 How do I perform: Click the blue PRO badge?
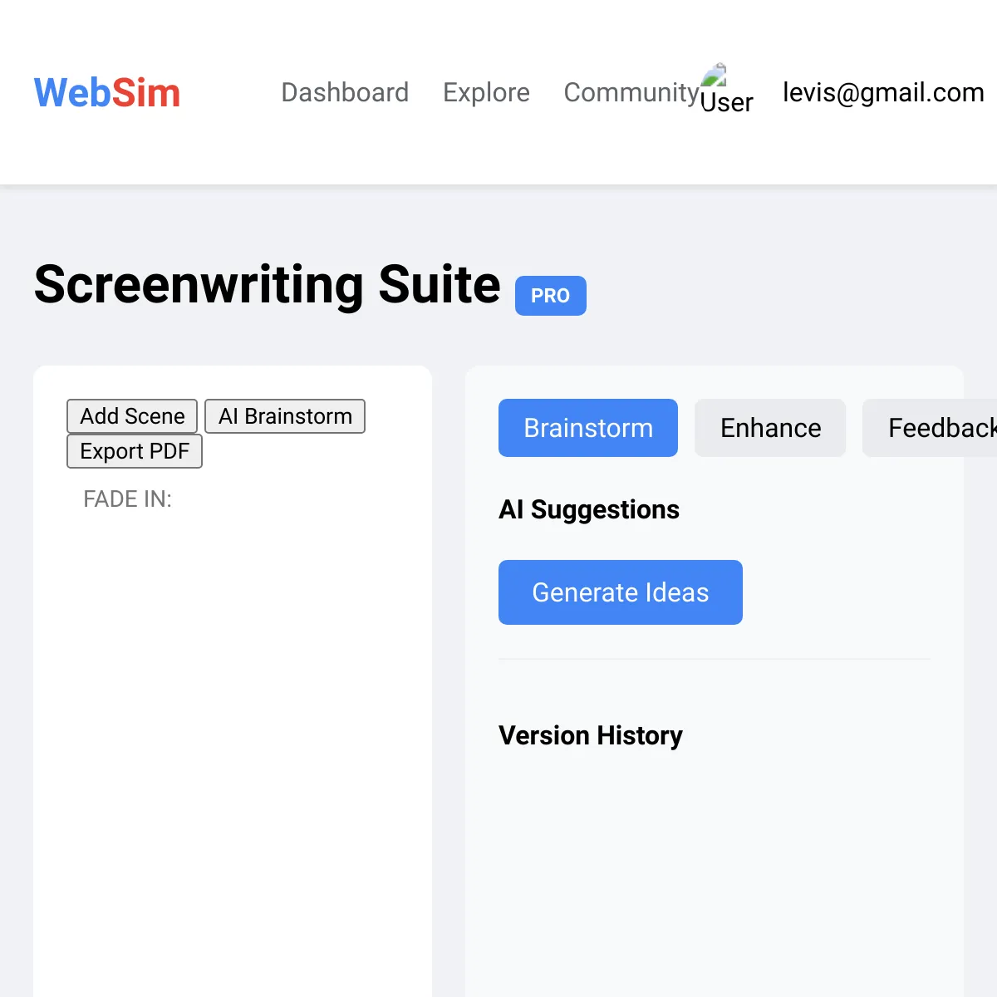click(x=550, y=296)
